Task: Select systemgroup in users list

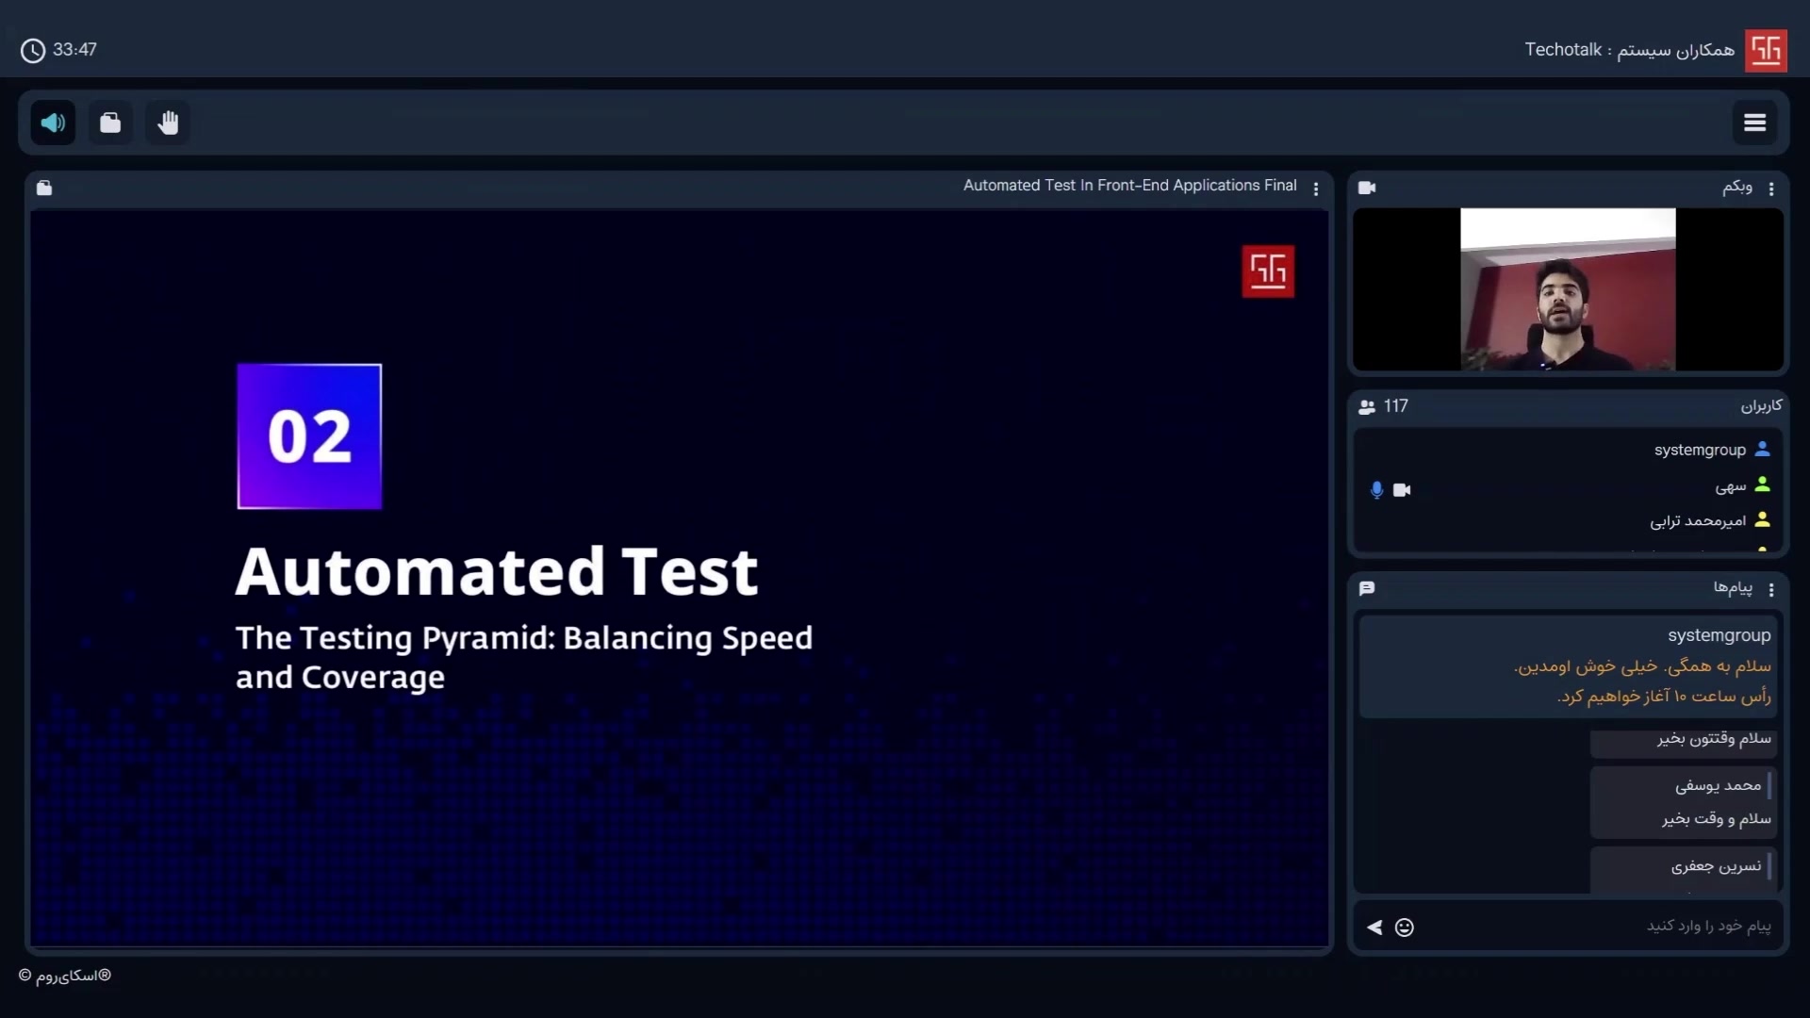Action: (1700, 450)
